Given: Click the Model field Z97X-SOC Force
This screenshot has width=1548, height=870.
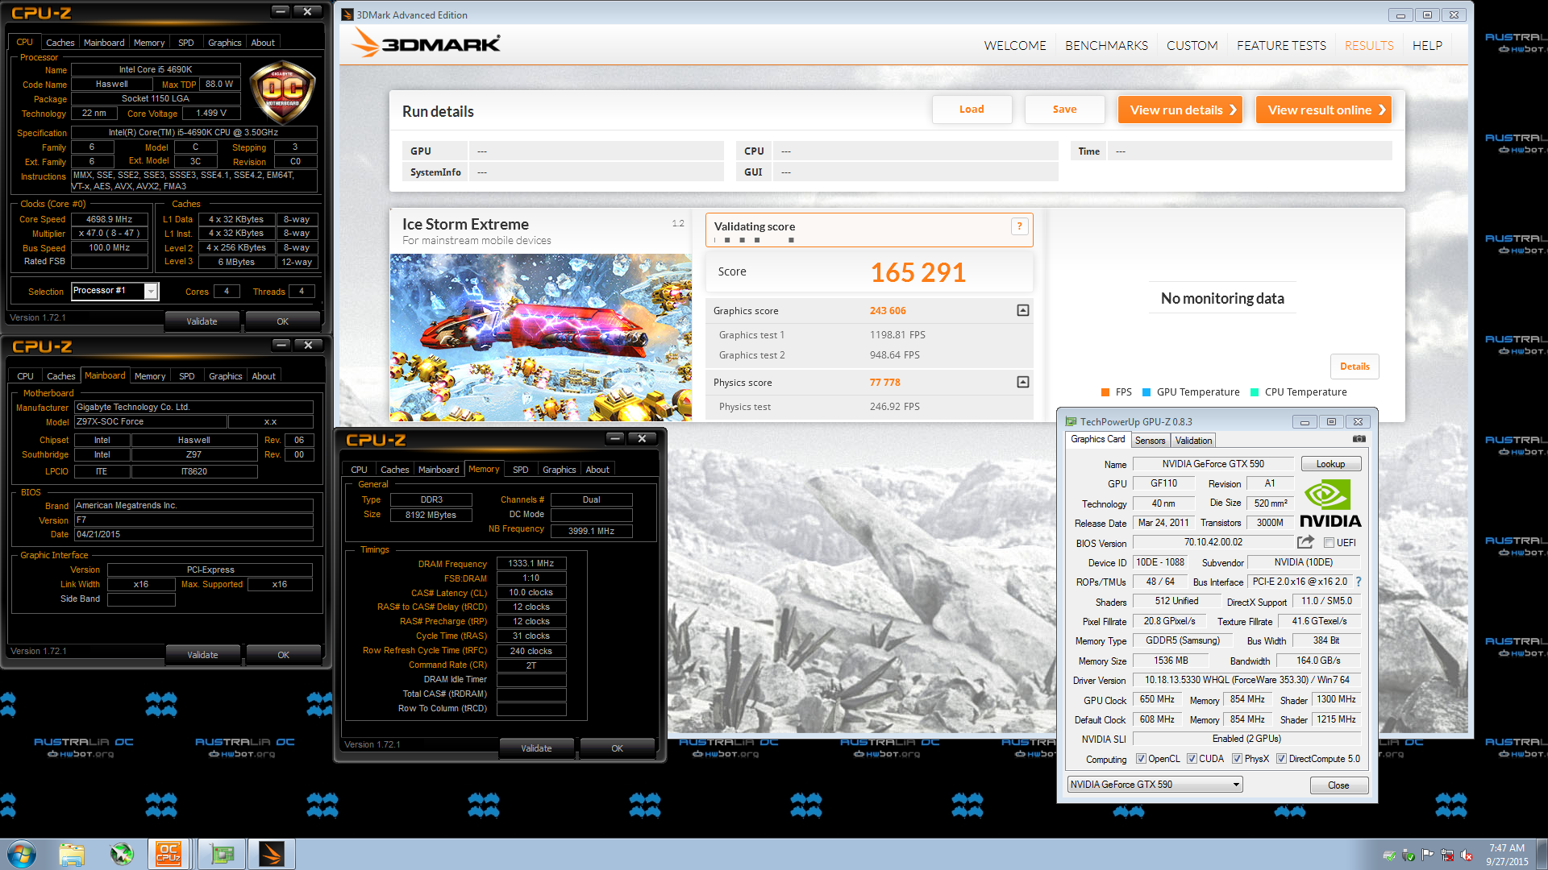Looking at the screenshot, I should pos(150,421).
